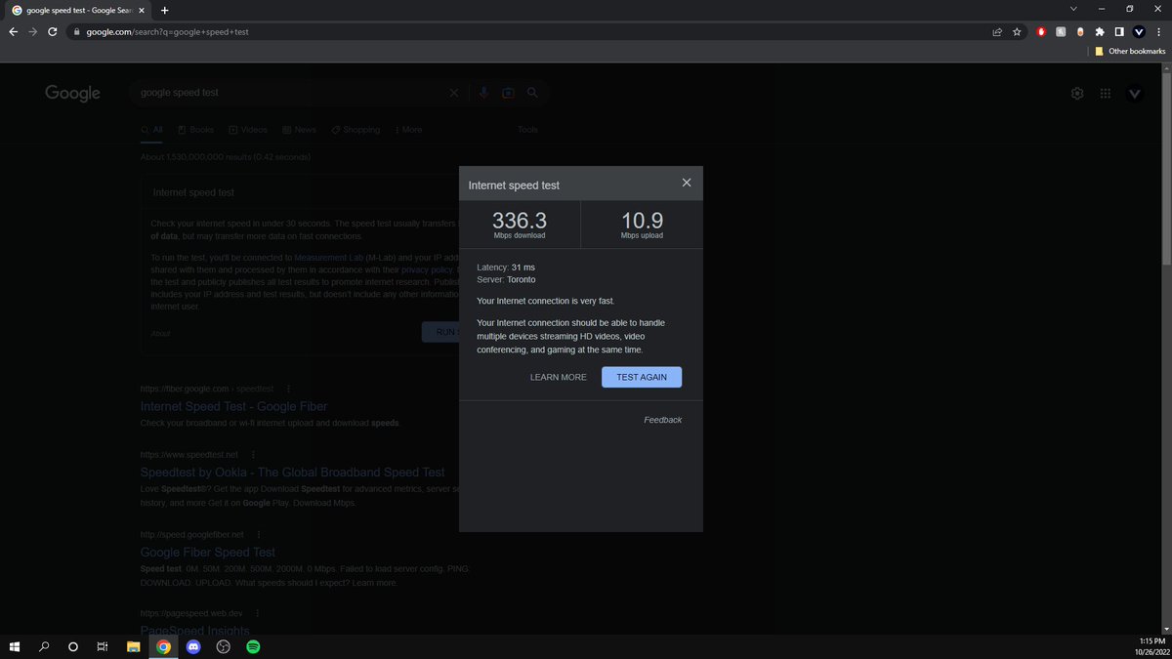
Task: Open the red hand ad-blocker extension
Action: [x=1042, y=31]
